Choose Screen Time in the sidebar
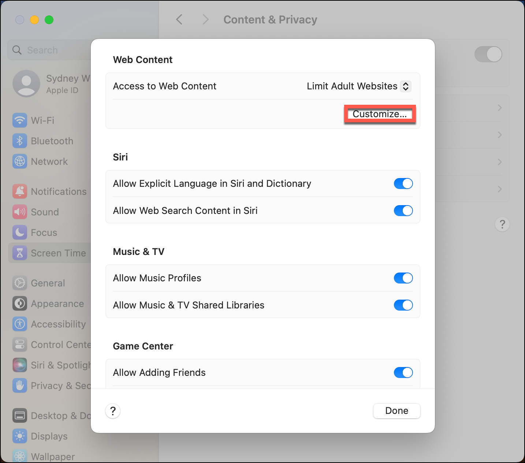Screen dimensions: 525x463 [59, 253]
